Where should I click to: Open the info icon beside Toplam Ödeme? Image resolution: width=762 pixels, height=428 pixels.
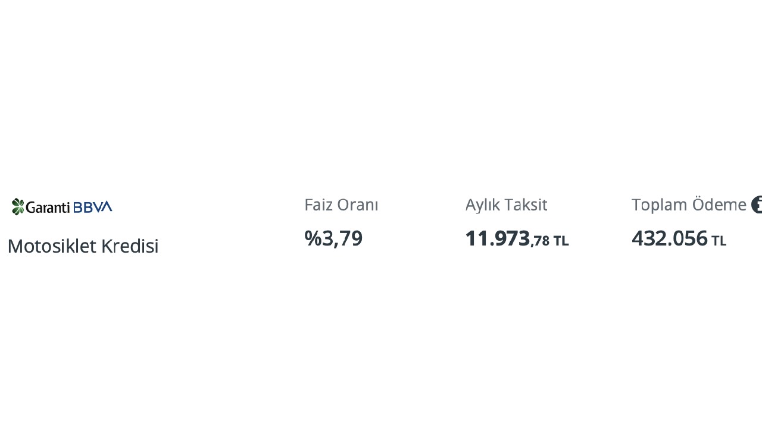[x=757, y=204]
